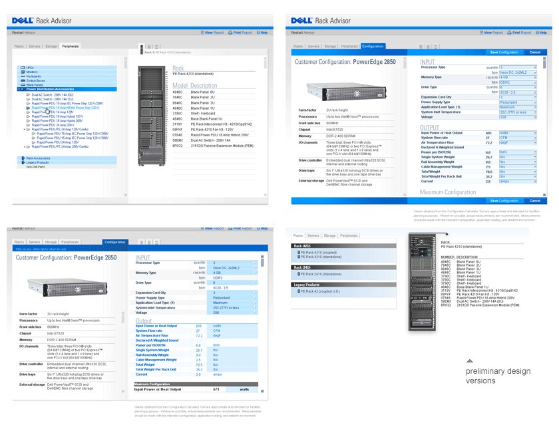Image resolution: width=559 pixels, height=429 pixels.
Task: Select the active rack view icon above Rack 1 label
Action: click(x=142, y=48)
